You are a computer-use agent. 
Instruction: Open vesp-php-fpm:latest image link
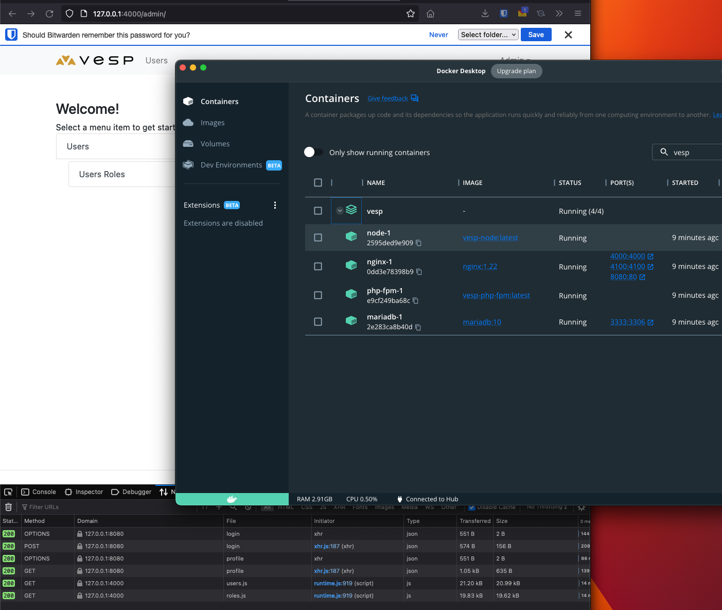(x=496, y=295)
